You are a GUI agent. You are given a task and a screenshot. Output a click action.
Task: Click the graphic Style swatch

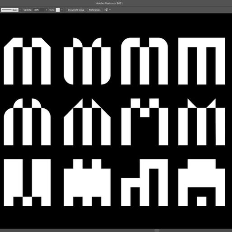58,10
